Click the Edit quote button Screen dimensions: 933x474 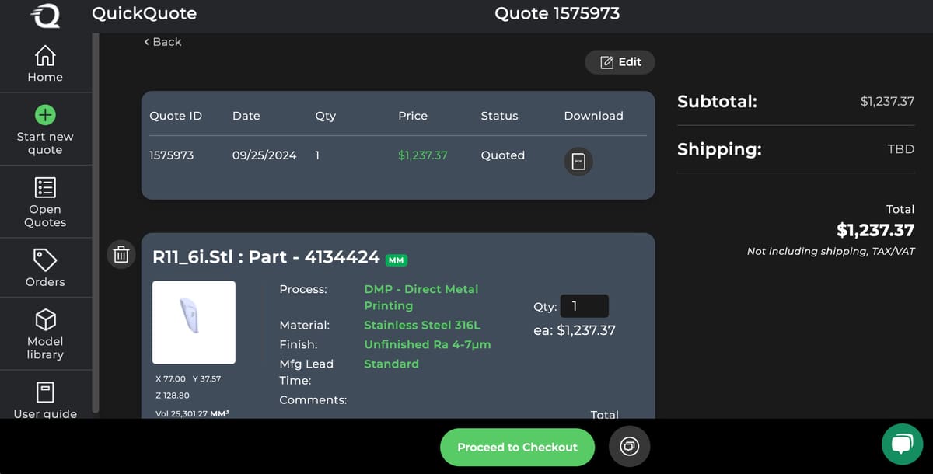[620, 62]
